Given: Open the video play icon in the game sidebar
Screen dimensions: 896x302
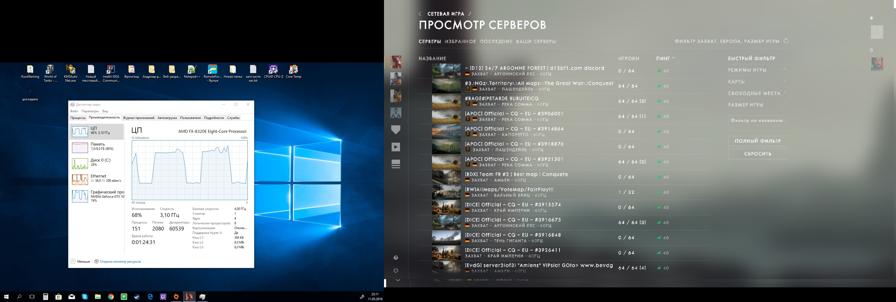Looking at the screenshot, I should coord(395,147).
